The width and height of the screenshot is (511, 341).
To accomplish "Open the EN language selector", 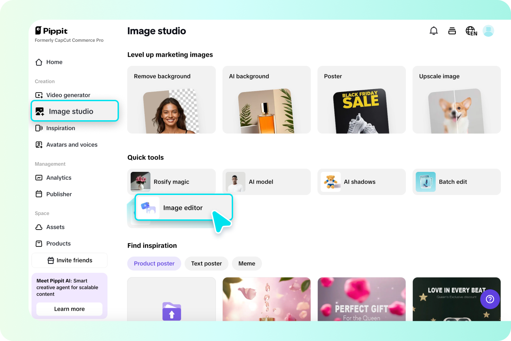I will click(471, 31).
